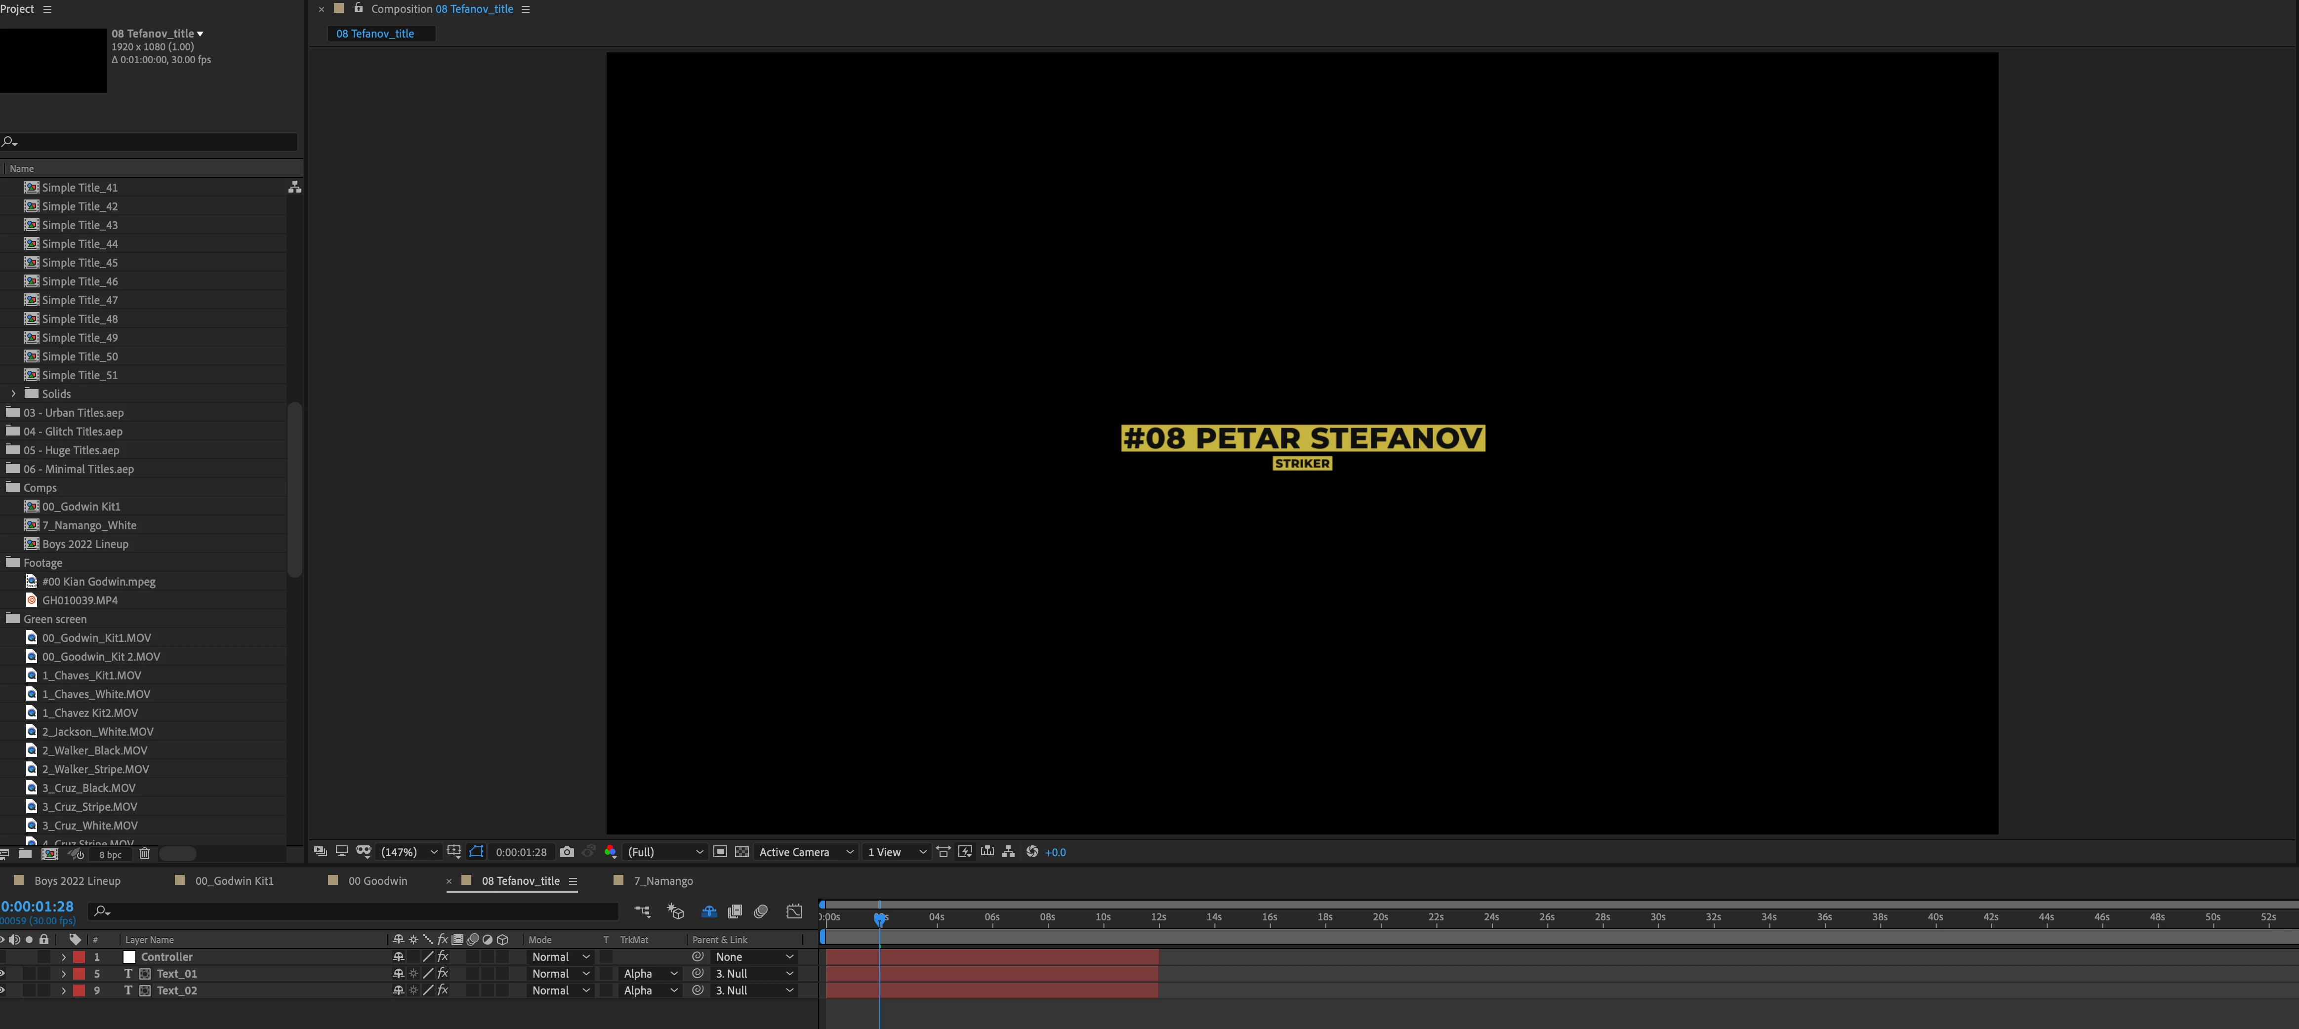Viewport: 2299px width, 1029px height.
Task: Expand the Solids folder
Action: point(13,394)
